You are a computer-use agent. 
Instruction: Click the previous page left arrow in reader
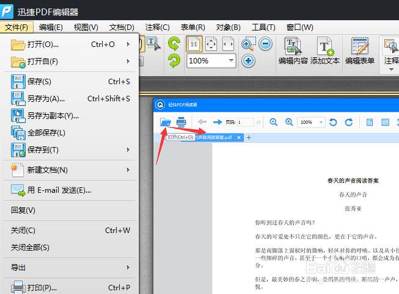(202, 122)
